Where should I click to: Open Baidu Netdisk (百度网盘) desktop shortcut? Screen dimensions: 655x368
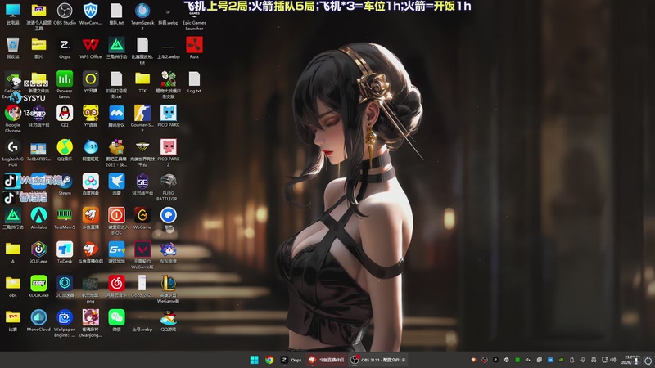click(90, 184)
